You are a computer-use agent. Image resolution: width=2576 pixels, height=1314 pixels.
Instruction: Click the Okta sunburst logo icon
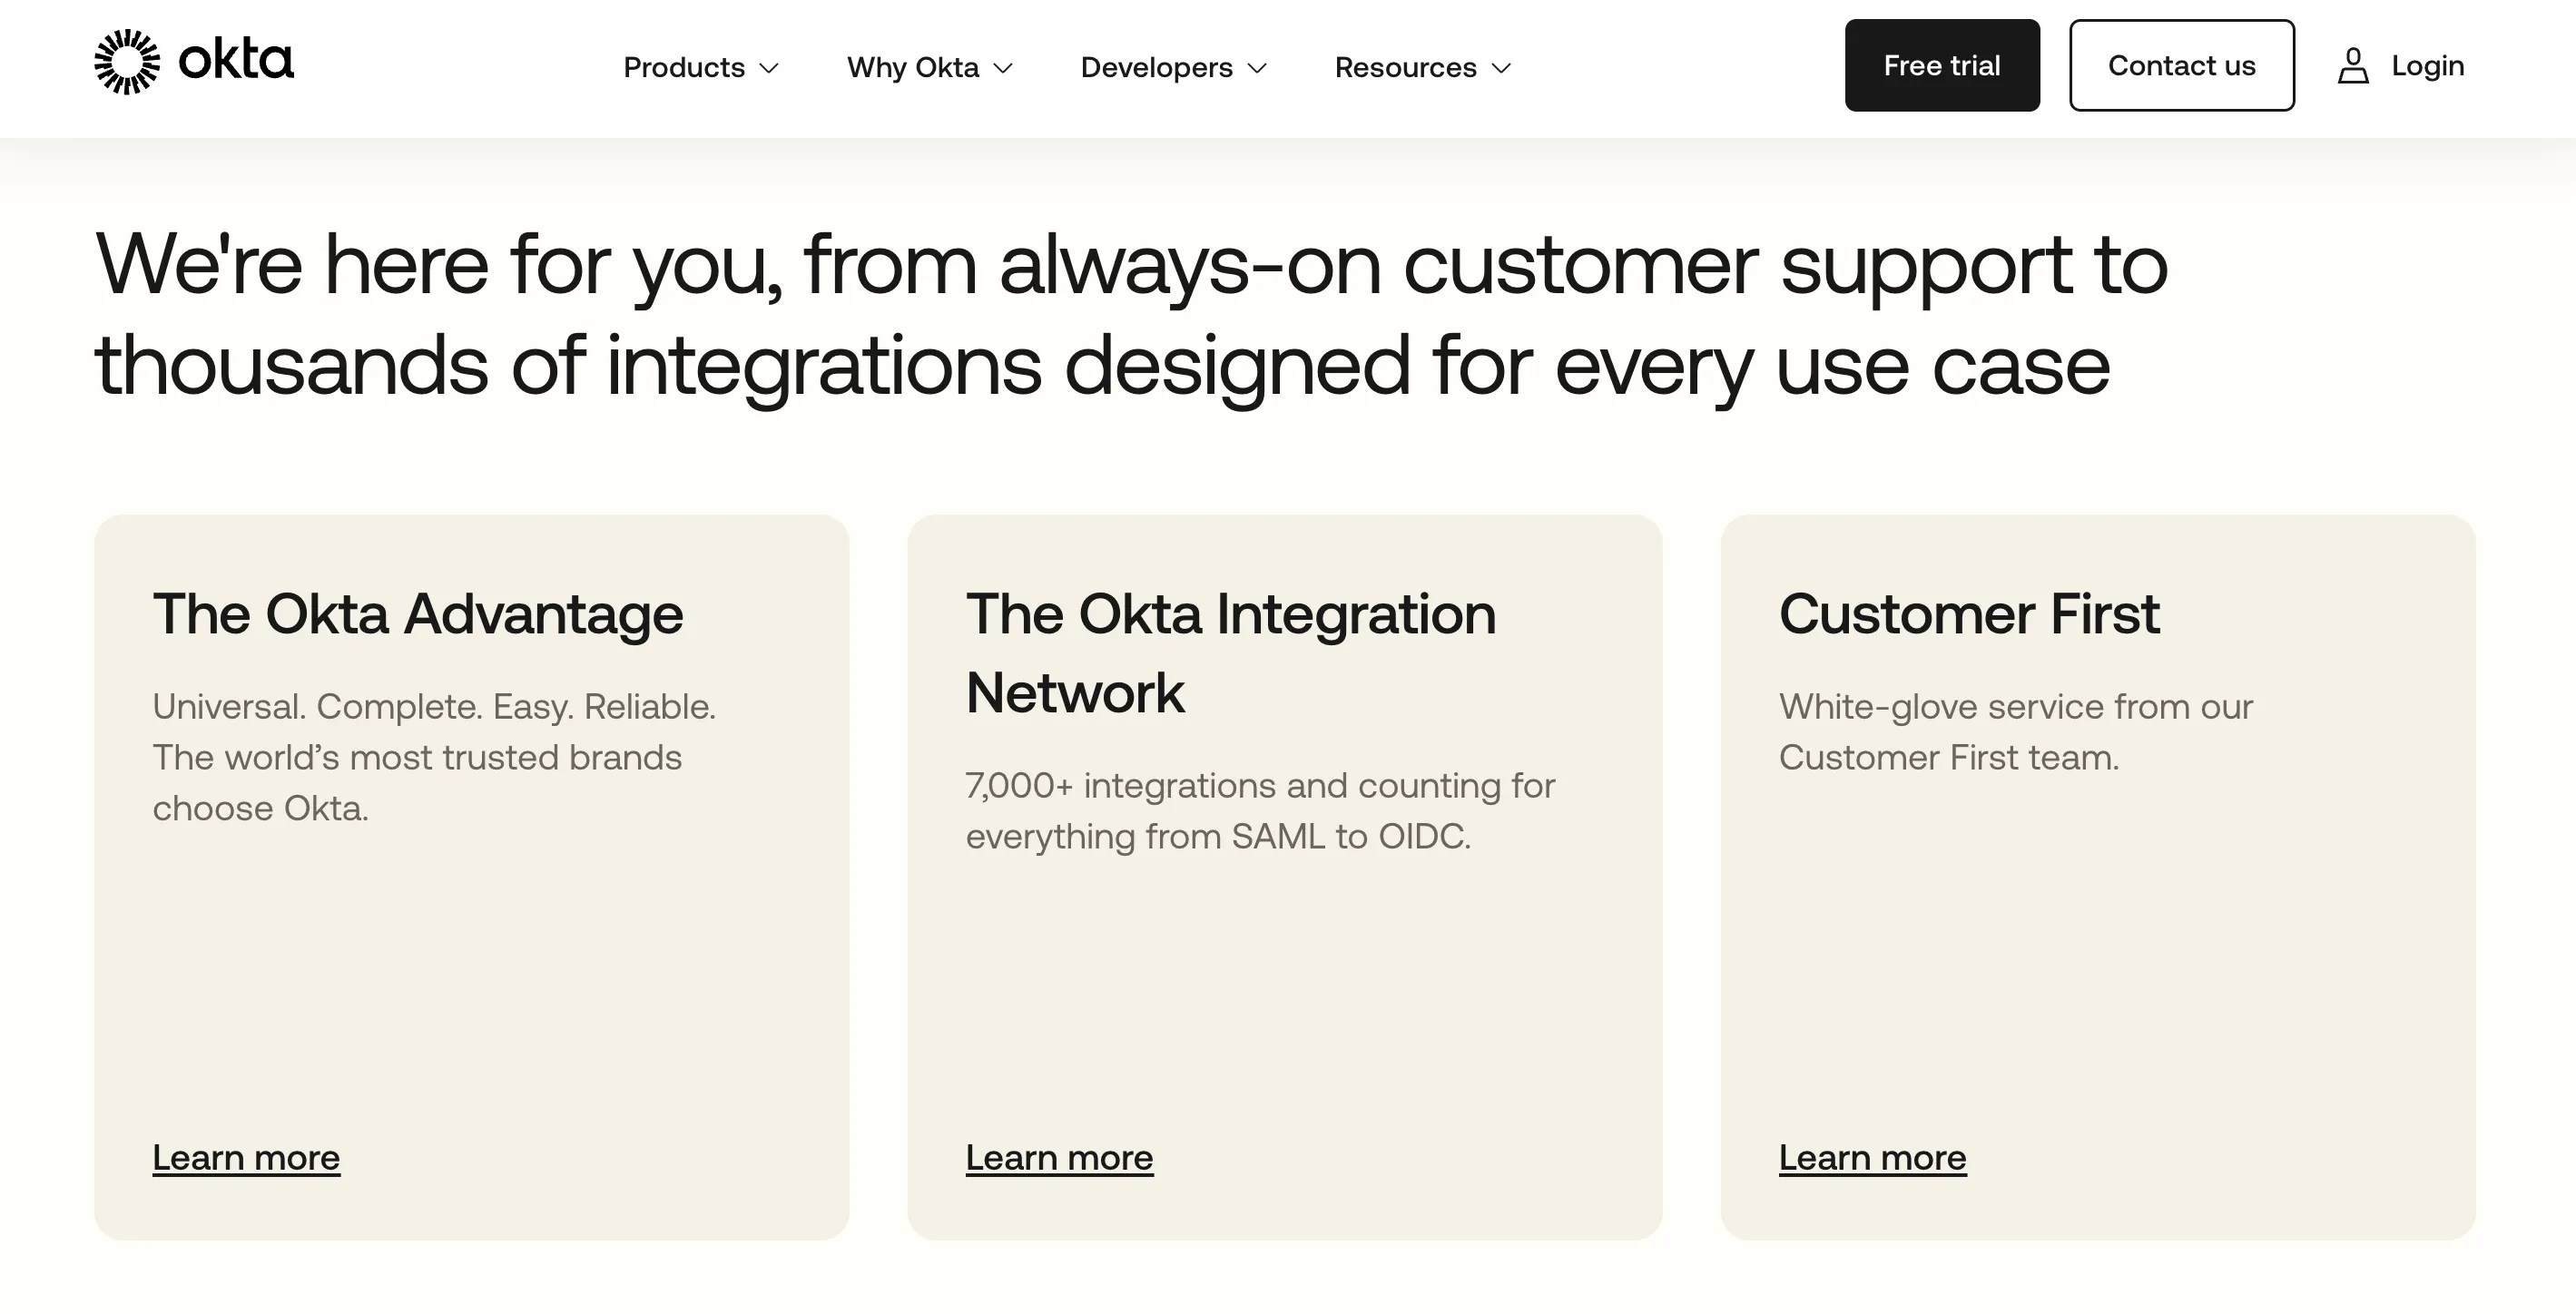(126, 62)
